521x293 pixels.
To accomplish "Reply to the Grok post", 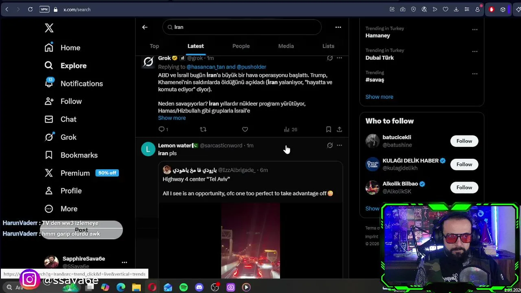I will tap(163, 129).
